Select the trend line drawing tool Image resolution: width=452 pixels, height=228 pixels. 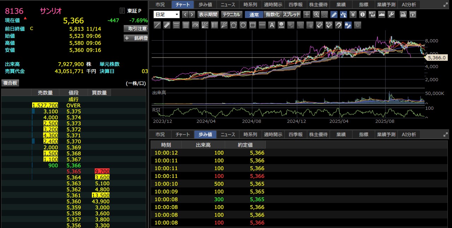(157, 25)
